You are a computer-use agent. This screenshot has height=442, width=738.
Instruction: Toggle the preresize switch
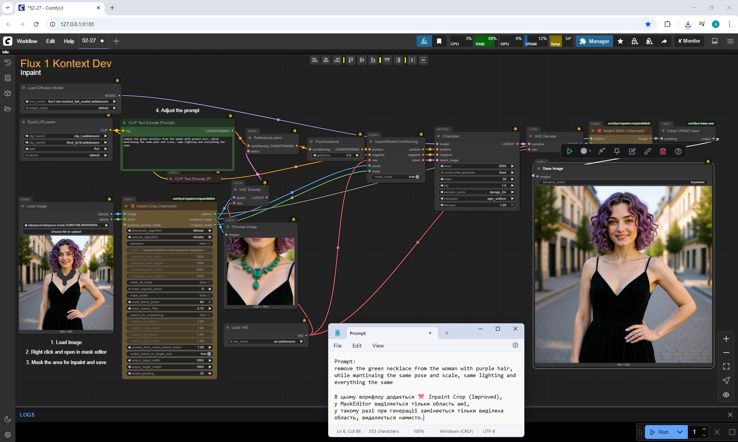(x=209, y=243)
